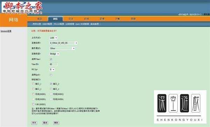Open the 管理 tab
210x127 pixels.
(102, 19)
